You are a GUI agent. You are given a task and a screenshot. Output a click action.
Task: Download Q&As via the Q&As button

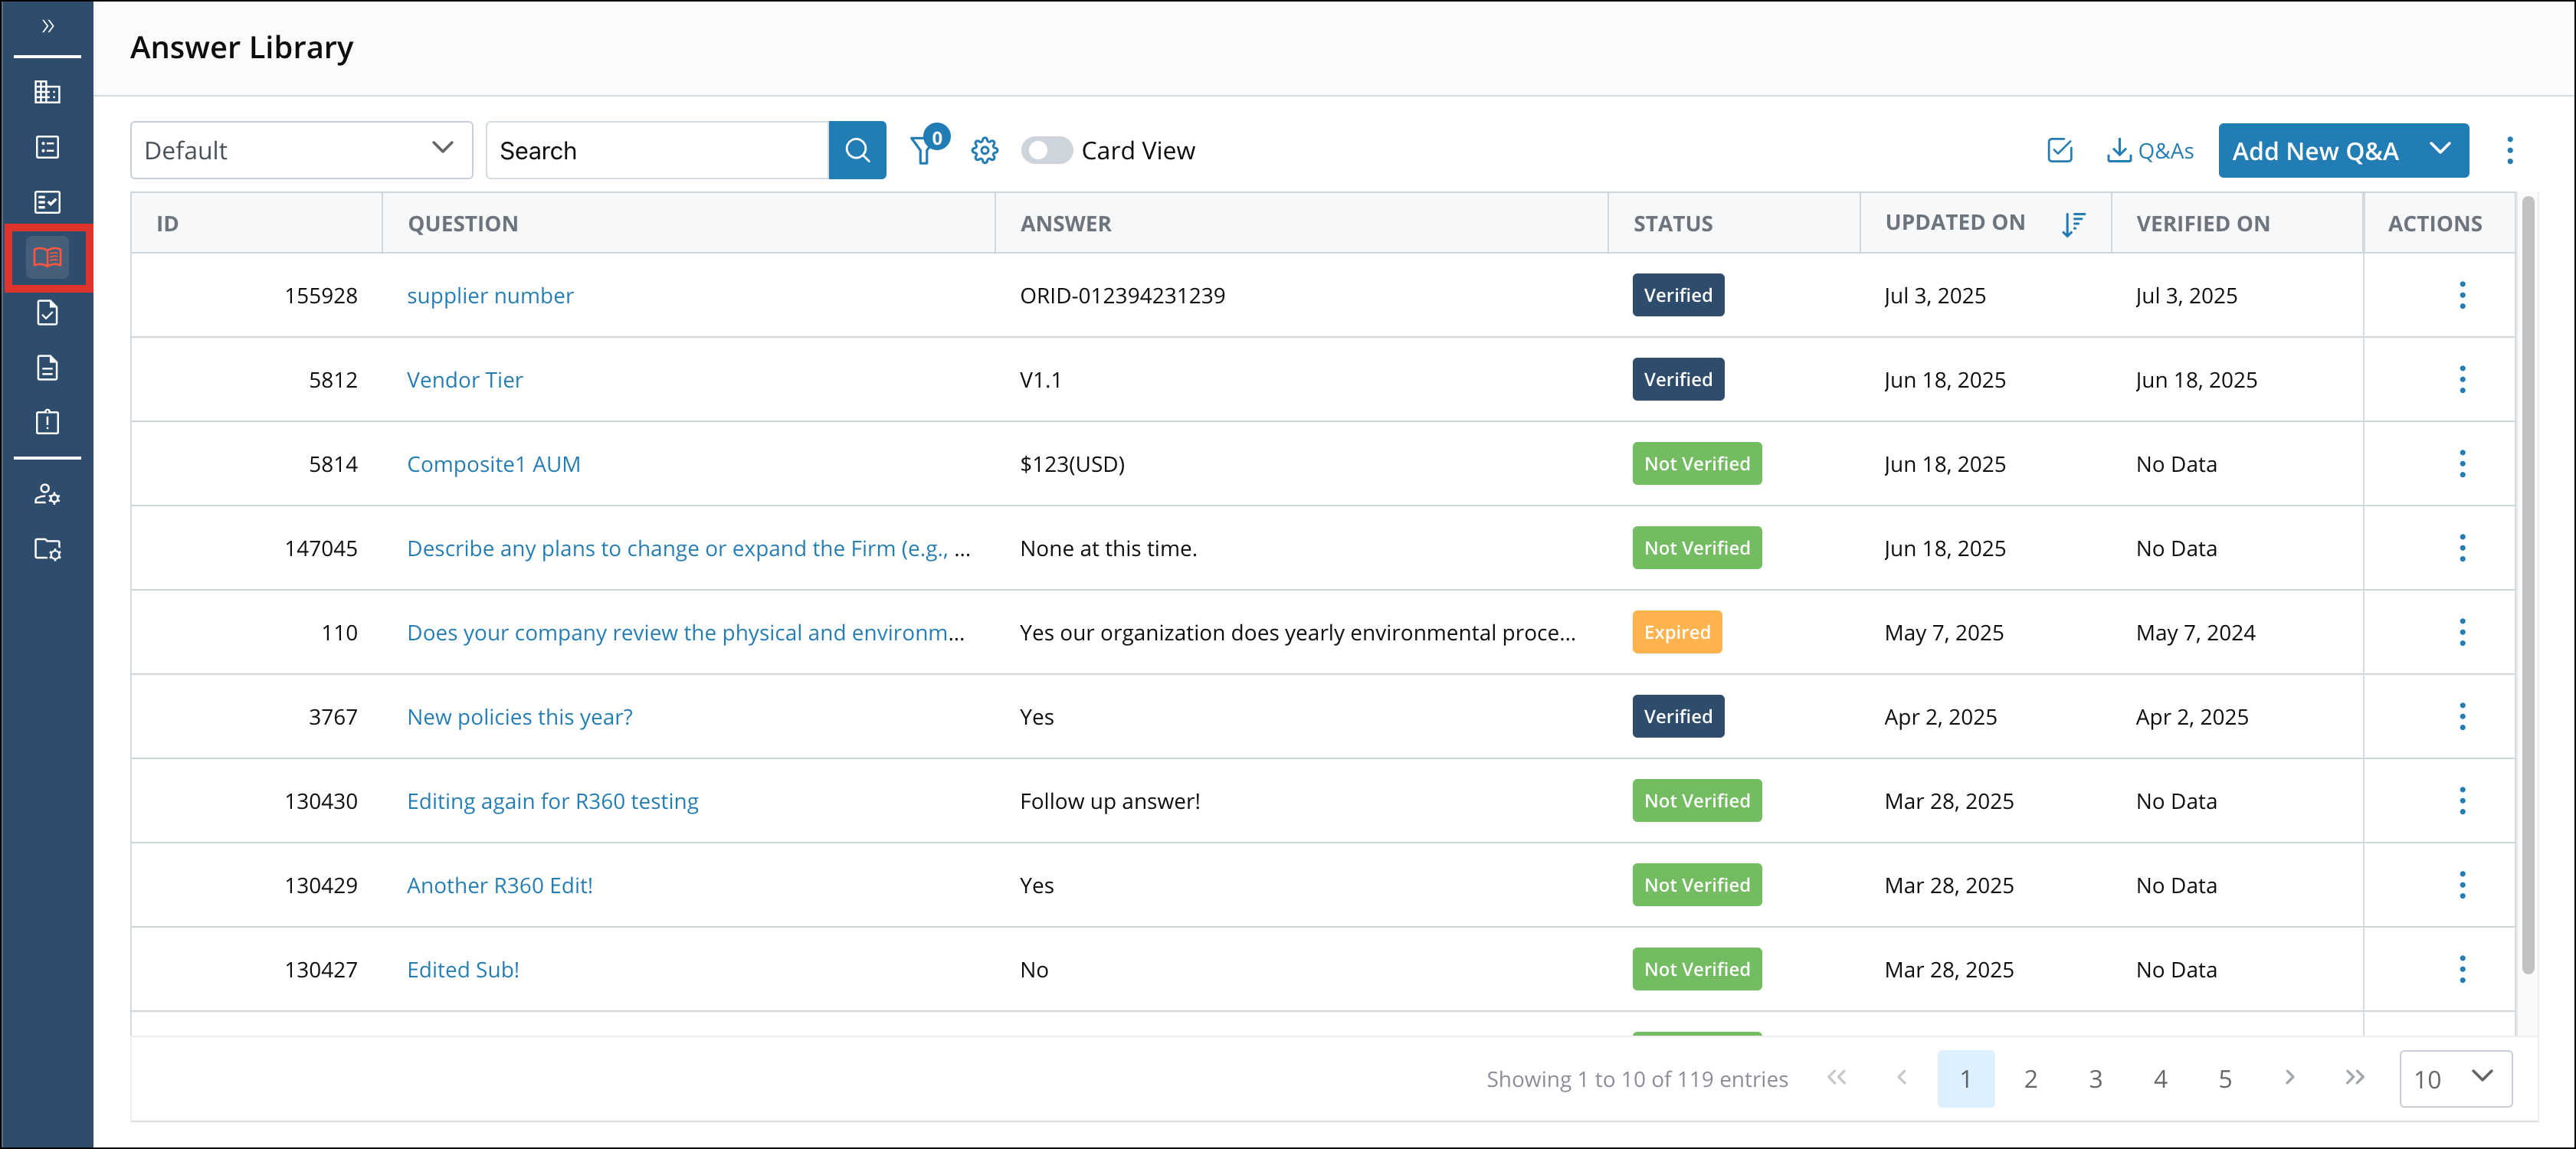2150,151
